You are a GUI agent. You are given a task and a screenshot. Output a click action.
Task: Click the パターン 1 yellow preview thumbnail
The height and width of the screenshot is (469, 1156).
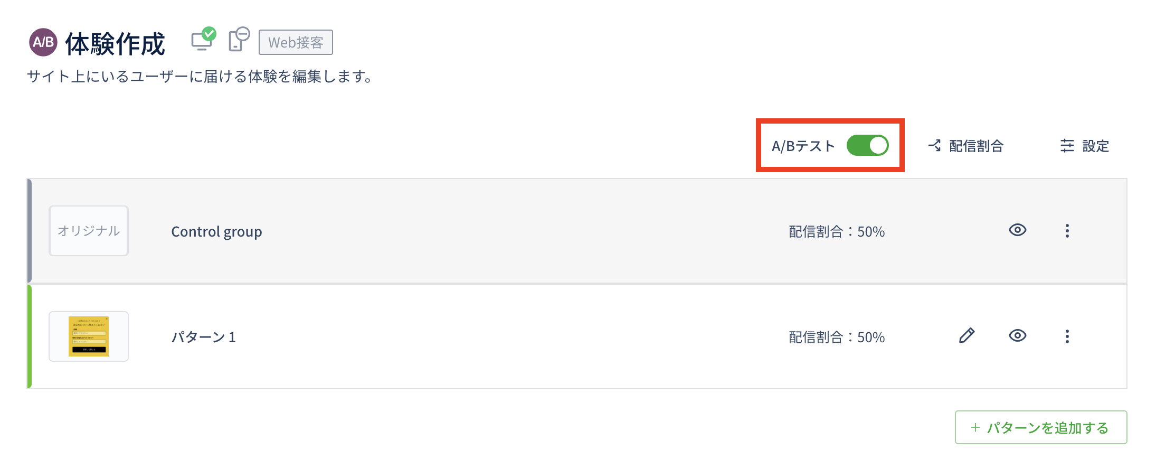[89, 336]
